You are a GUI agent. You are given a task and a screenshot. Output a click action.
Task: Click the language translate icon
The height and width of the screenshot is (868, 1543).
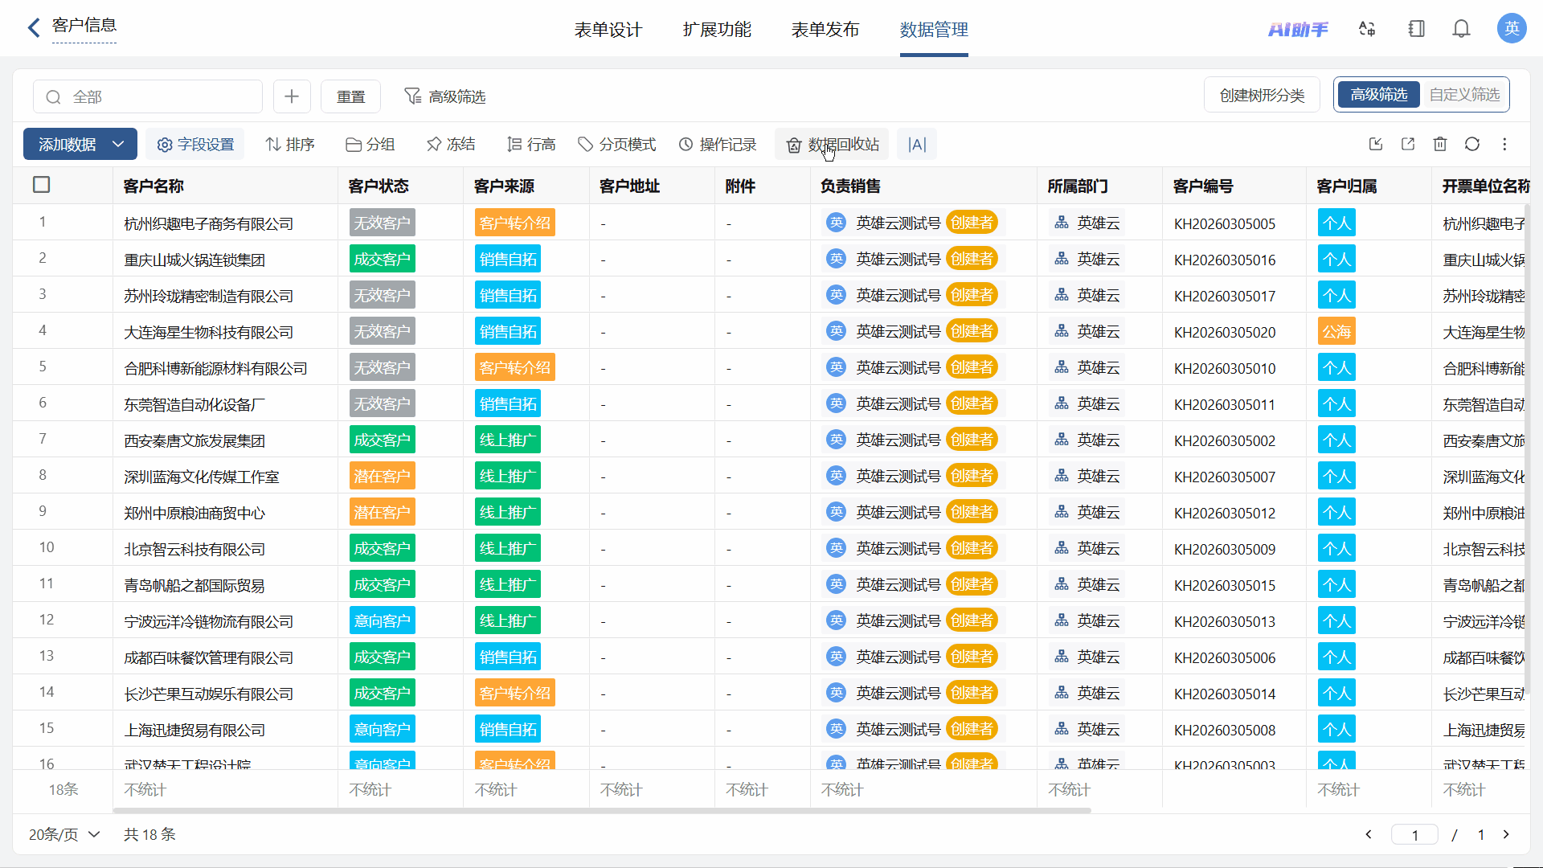click(x=1367, y=29)
